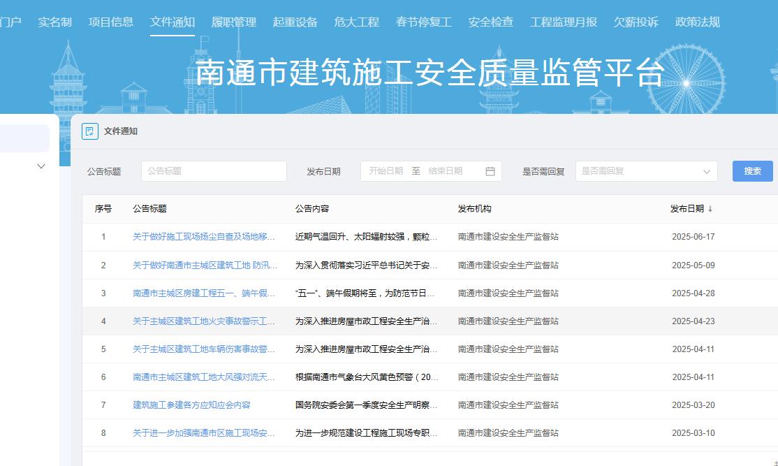The height and width of the screenshot is (466, 778).
Task: Open the 履职管理 menu item
Action: [x=234, y=22]
